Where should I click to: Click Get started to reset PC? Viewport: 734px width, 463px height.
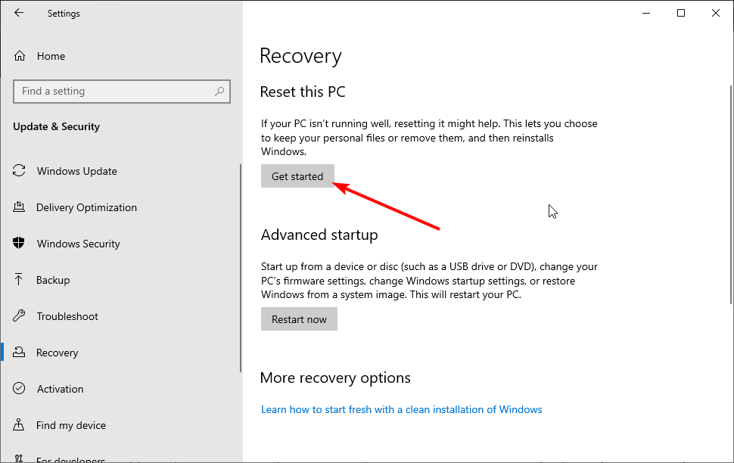tap(297, 176)
